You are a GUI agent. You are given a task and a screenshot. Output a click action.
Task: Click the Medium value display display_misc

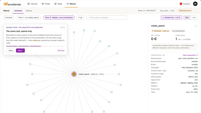tap(189, 83)
